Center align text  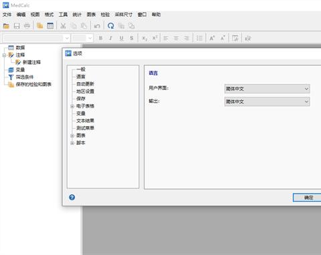point(176,38)
